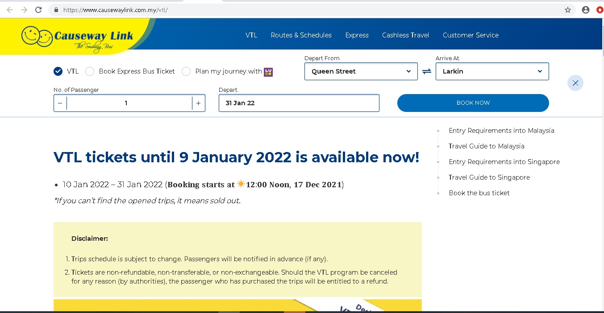
Task: Bookmark this page with the star icon
Action: pyautogui.click(x=567, y=10)
